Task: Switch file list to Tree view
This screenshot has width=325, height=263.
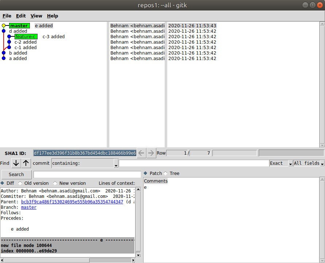Action: pyautogui.click(x=166, y=174)
